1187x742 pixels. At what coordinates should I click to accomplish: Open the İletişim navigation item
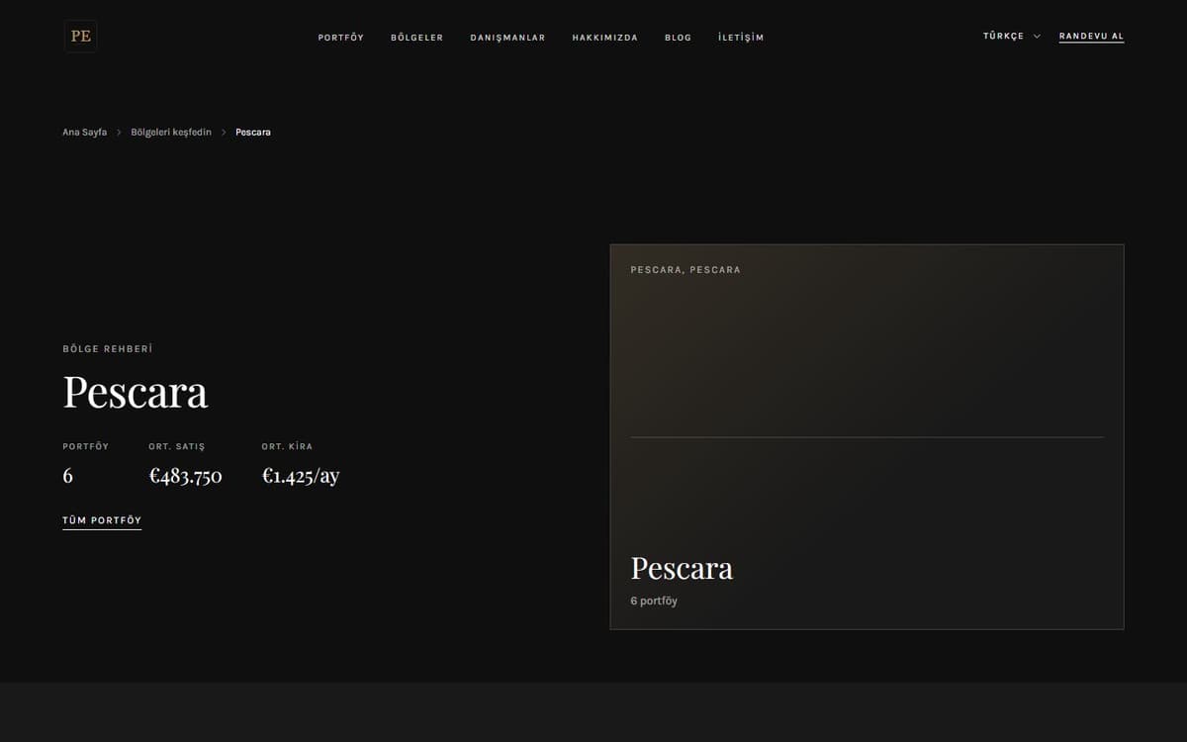(x=741, y=38)
